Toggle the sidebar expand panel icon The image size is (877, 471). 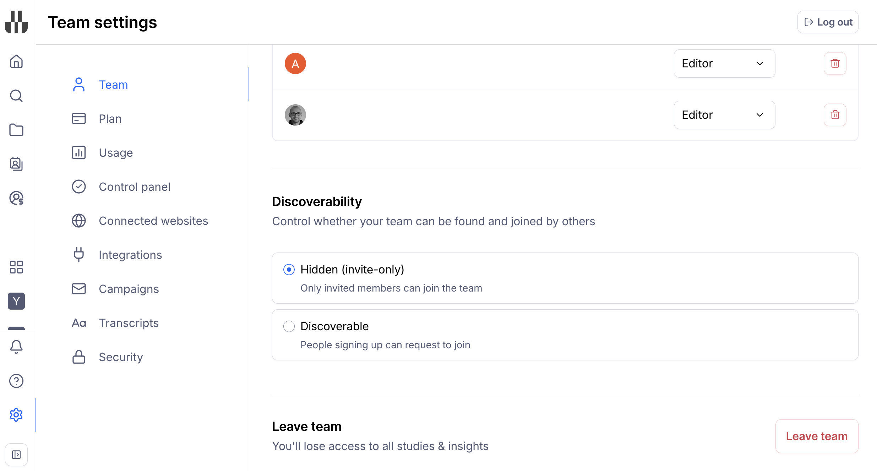(16, 455)
